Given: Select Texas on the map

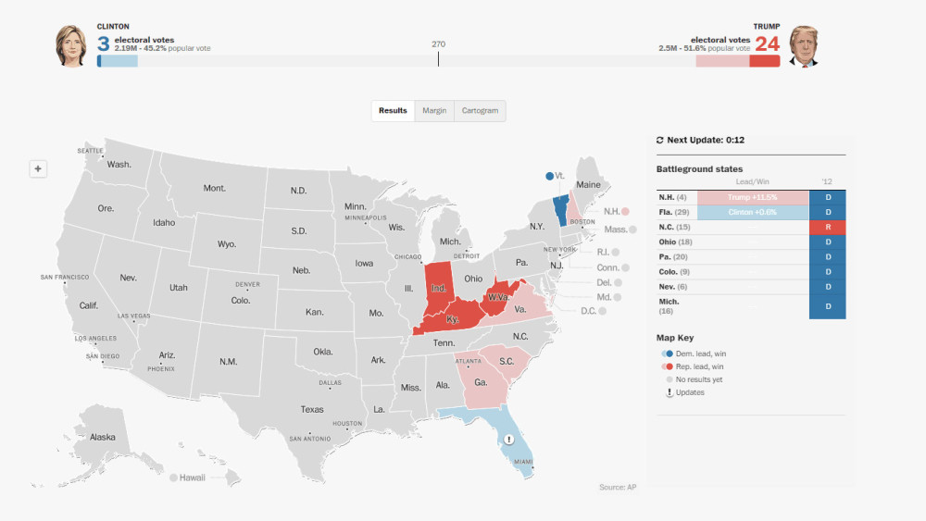Looking at the screenshot, I should point(312,409).
